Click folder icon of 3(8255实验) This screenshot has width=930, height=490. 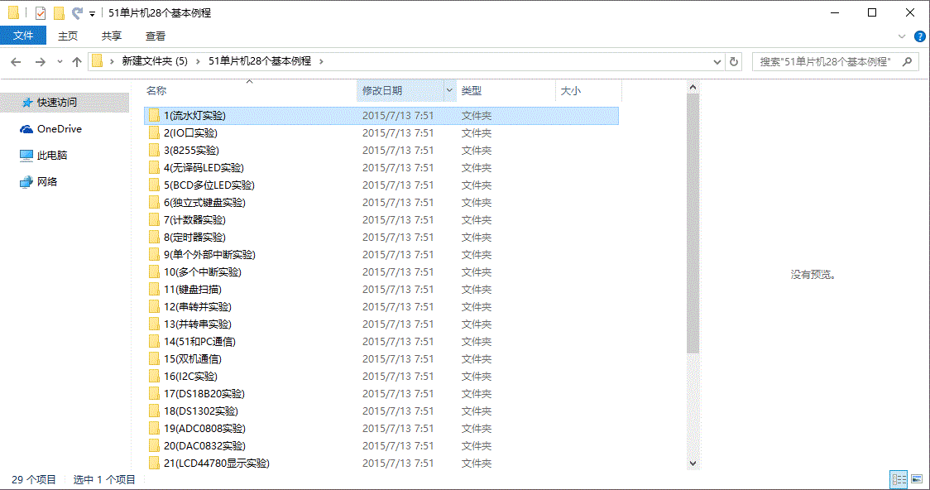(154, 150)
